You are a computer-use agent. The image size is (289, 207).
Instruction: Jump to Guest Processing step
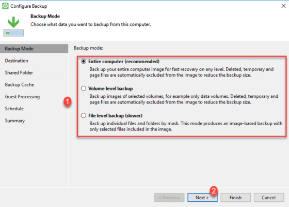[x=22, y=97]
